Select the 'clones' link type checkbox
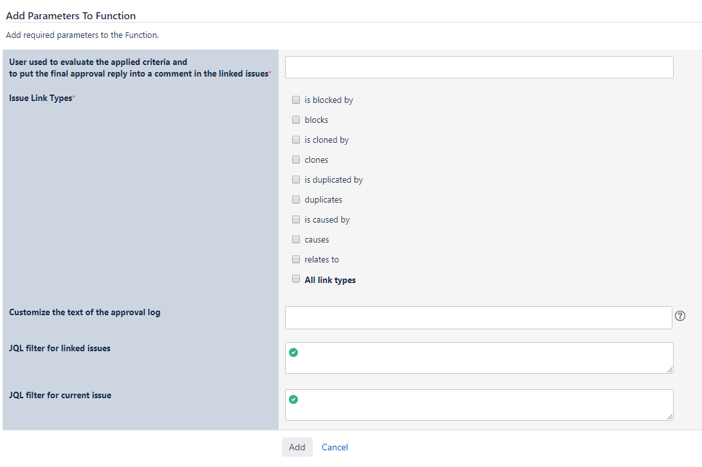The height and width of the screenshot is (467, 702). click(x=296, y=160)
